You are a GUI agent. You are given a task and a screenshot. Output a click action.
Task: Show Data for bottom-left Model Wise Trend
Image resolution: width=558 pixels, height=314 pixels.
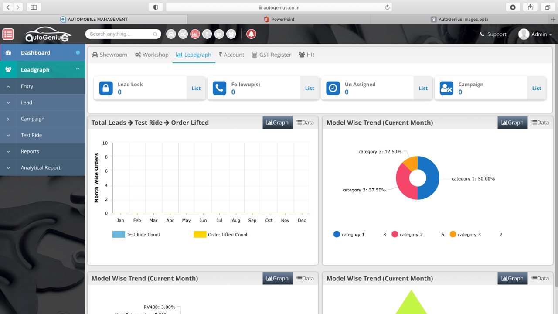pos(305,278)
